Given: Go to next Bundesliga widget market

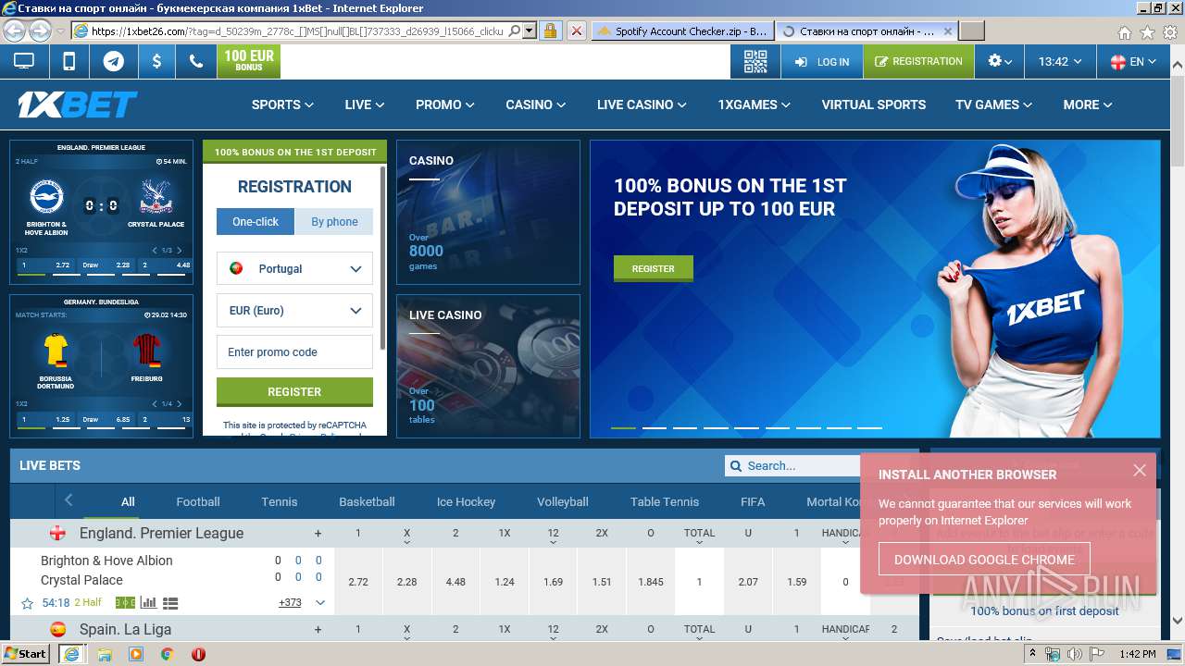Looking at the screenshot, I should [x=179, y=404].
